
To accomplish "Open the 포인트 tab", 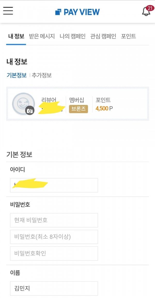I will [x=128, y=36].
